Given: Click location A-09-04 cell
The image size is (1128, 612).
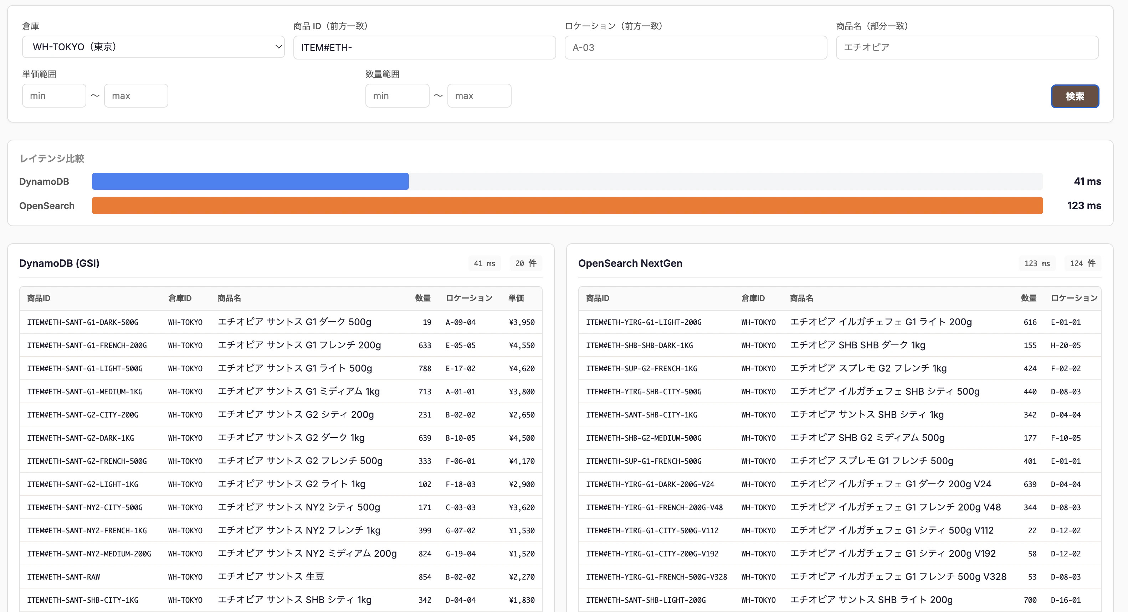Looking at the screenshot, I should (x=460, y=322).
